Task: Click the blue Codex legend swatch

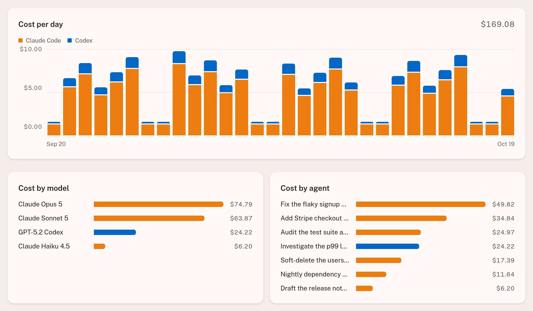Action: click(70, 40)
